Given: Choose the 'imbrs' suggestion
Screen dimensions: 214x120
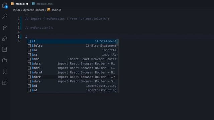Looking at the screenshot, I should click(x=73, y=81).
